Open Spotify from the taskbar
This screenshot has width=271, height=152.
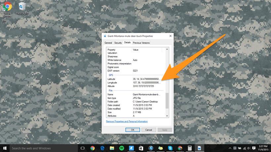coord(122,148)
